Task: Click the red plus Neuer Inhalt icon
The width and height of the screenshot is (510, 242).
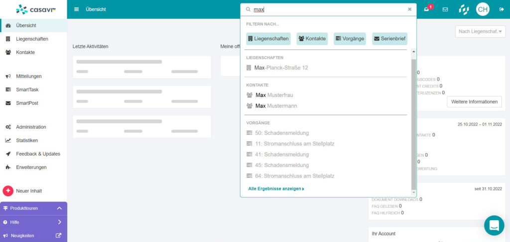Action: (x=8, y=191)
